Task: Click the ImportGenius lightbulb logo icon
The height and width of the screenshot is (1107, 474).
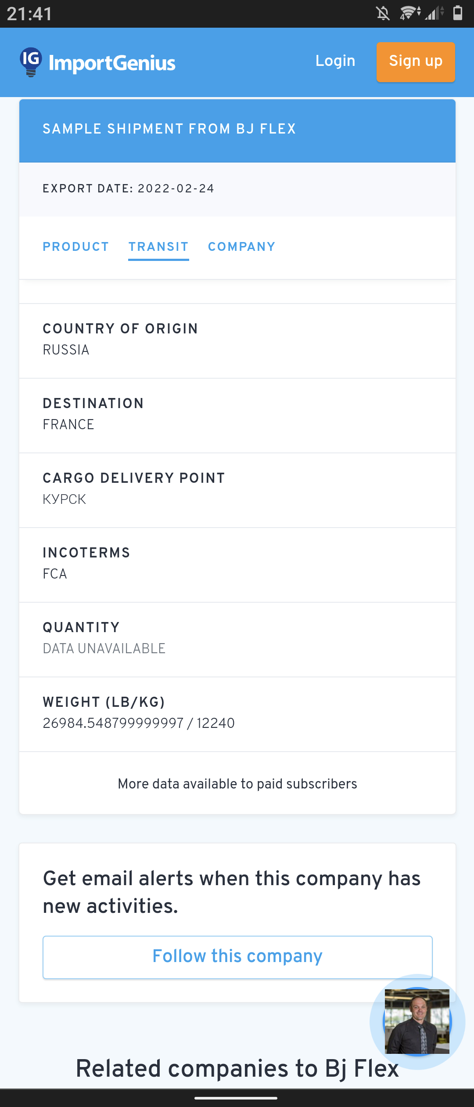Action: pyautogui.click(x=31, y=61)
